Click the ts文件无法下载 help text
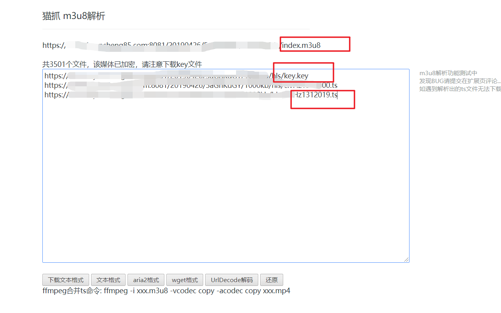This screenshot has width=501, height=313. pos(459,88)
